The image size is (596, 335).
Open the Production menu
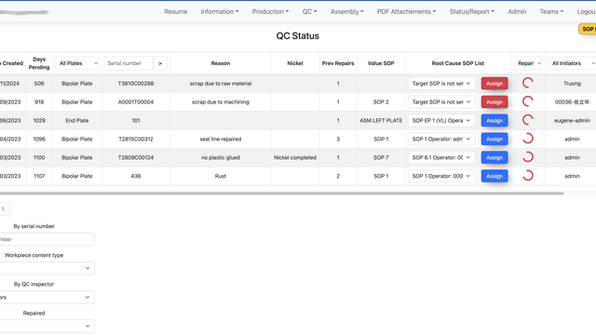click(270, 12)
